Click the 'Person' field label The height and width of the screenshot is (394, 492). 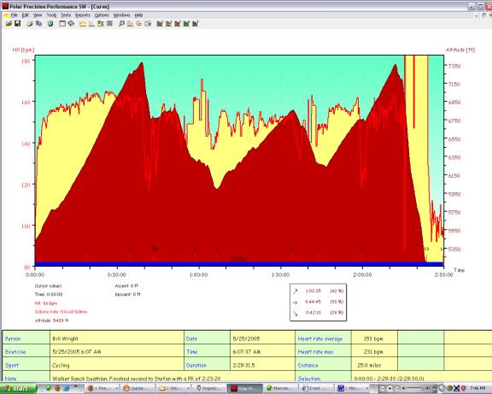point(13,338)
